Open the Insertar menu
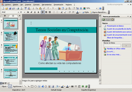This screenshot has height=92, width=132. [28, 5]
